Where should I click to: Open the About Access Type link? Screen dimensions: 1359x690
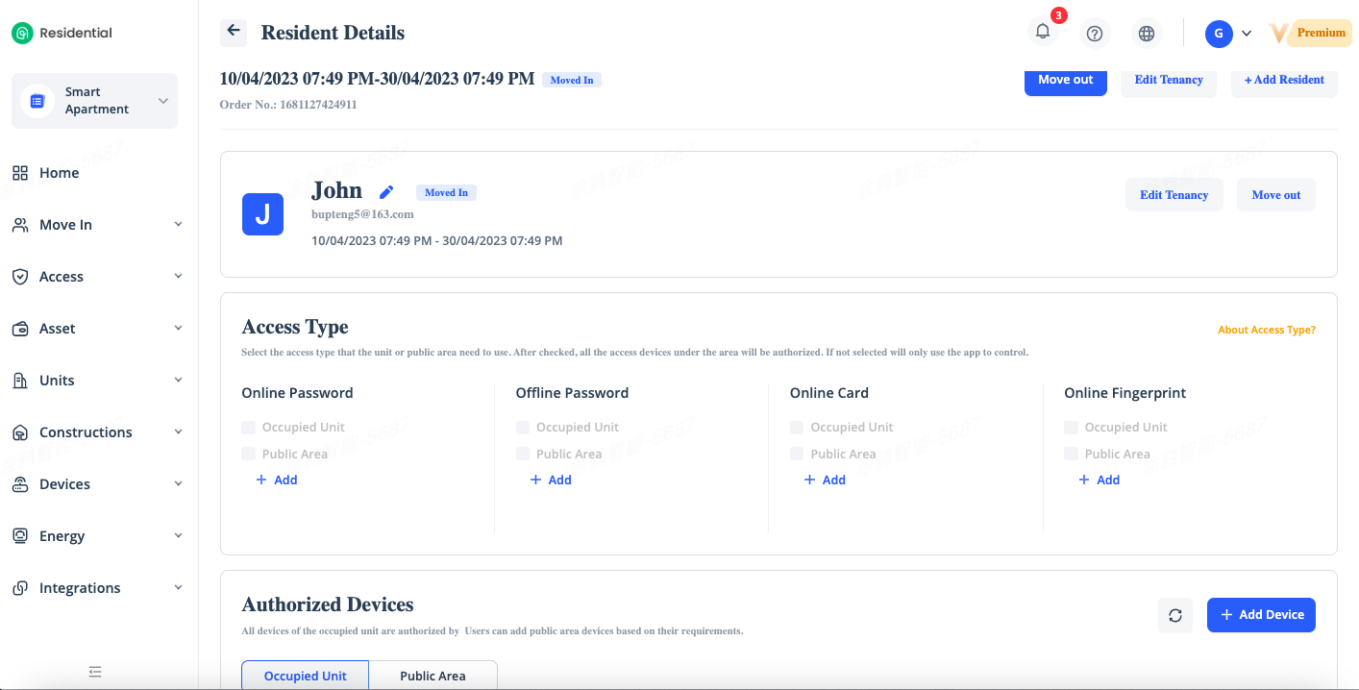click(x=1266, y=330)
